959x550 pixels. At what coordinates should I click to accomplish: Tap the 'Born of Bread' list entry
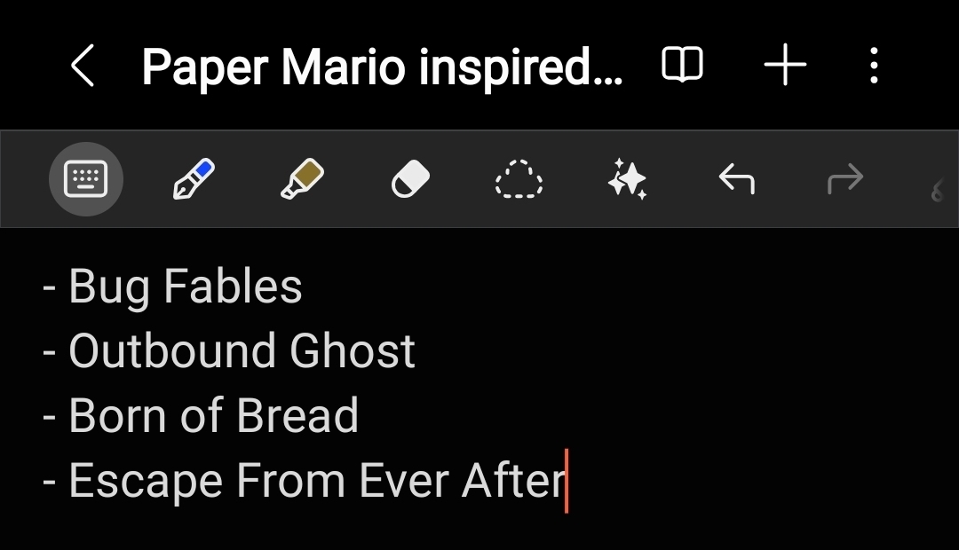213,415
